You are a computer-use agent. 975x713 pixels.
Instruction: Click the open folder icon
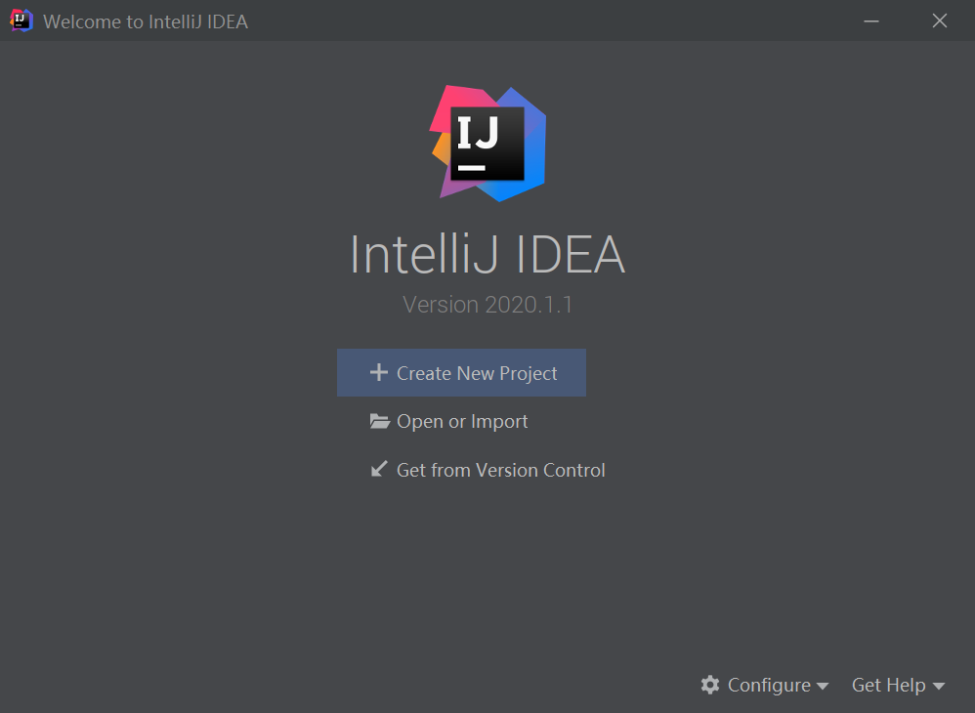pos(379,421)
